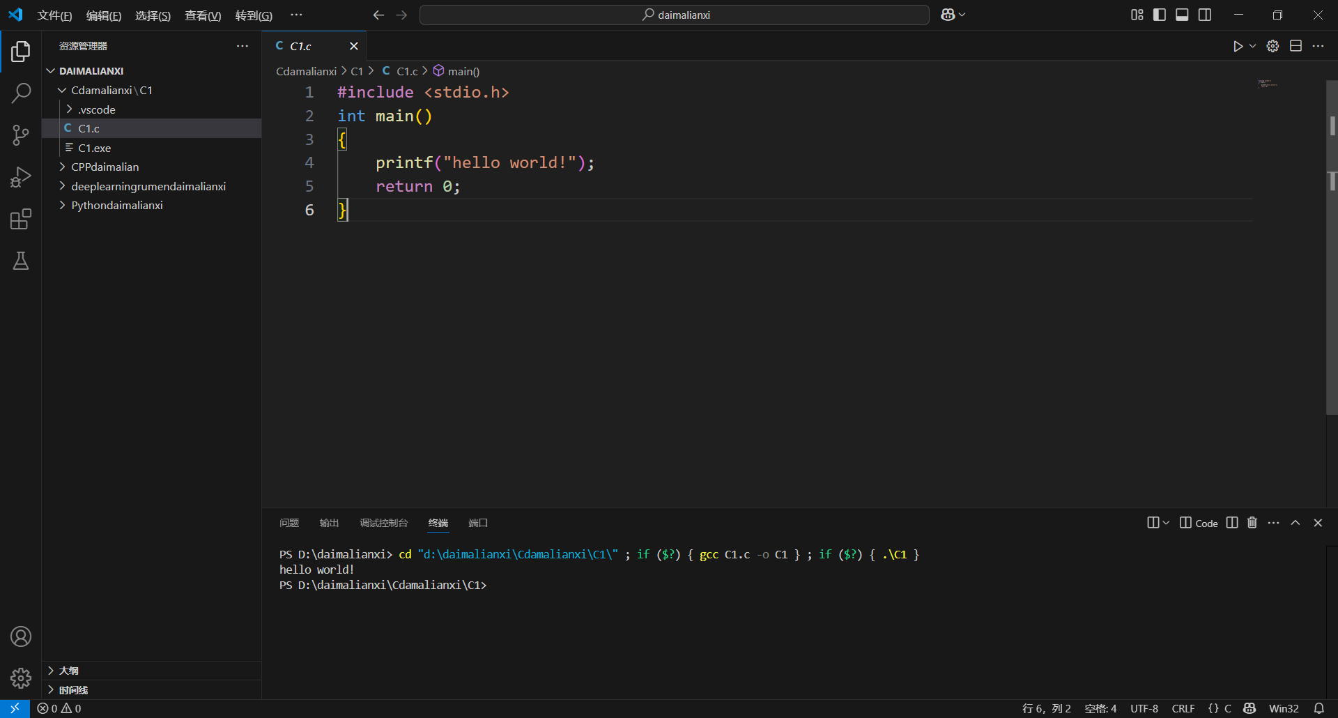Open editor More Actions ellipsis

[1318, 46]
